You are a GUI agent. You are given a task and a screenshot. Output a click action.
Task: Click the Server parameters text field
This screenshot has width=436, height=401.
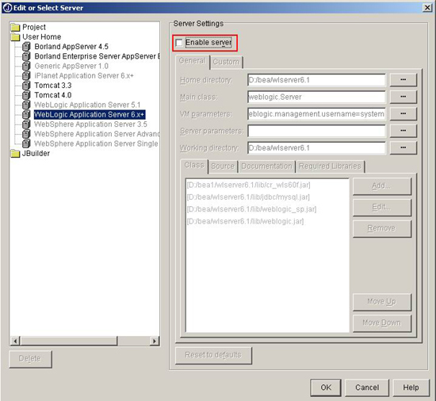[x=316, y=132]
